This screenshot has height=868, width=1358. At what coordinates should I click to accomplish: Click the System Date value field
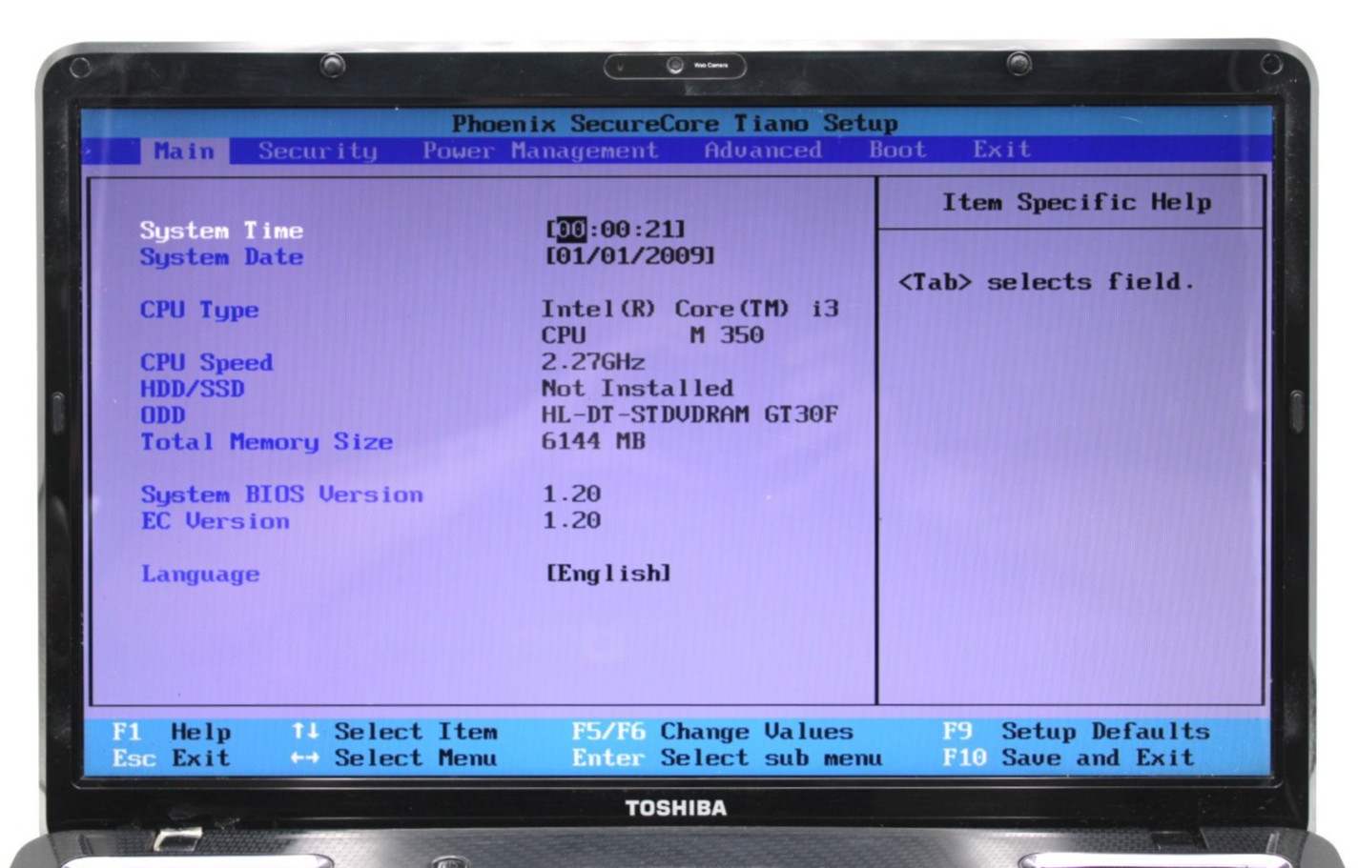pos(629,255)
